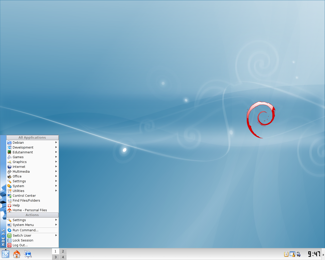Switch to virtual desktop 3
325x260 pixels.
pyautogui.click(x=56, y=257)
